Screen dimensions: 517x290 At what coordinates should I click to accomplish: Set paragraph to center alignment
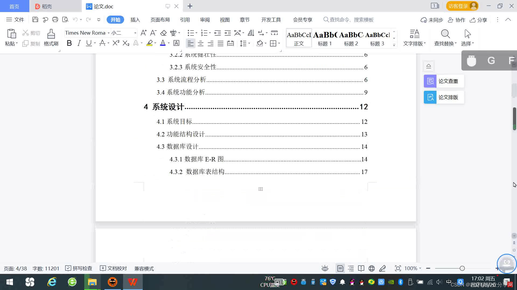coord(201,43)
